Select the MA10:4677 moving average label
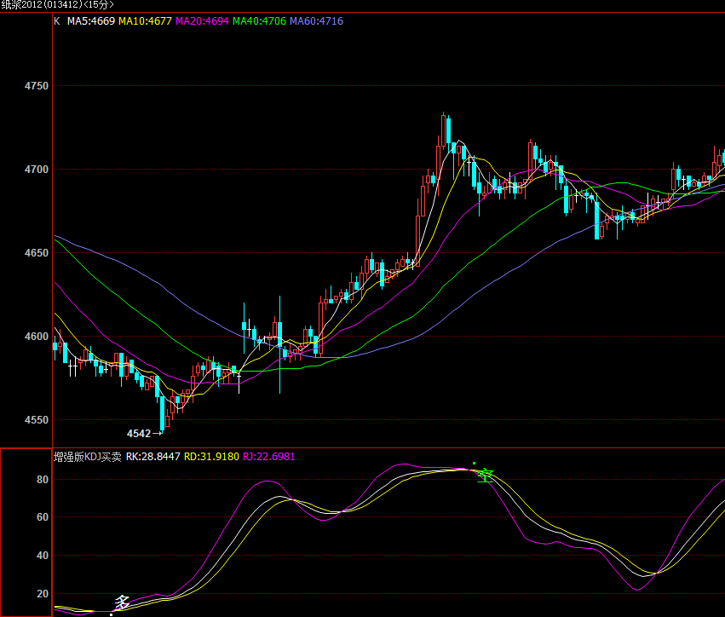The height and width of the screenshot is (617, 725). pos(145,21)
